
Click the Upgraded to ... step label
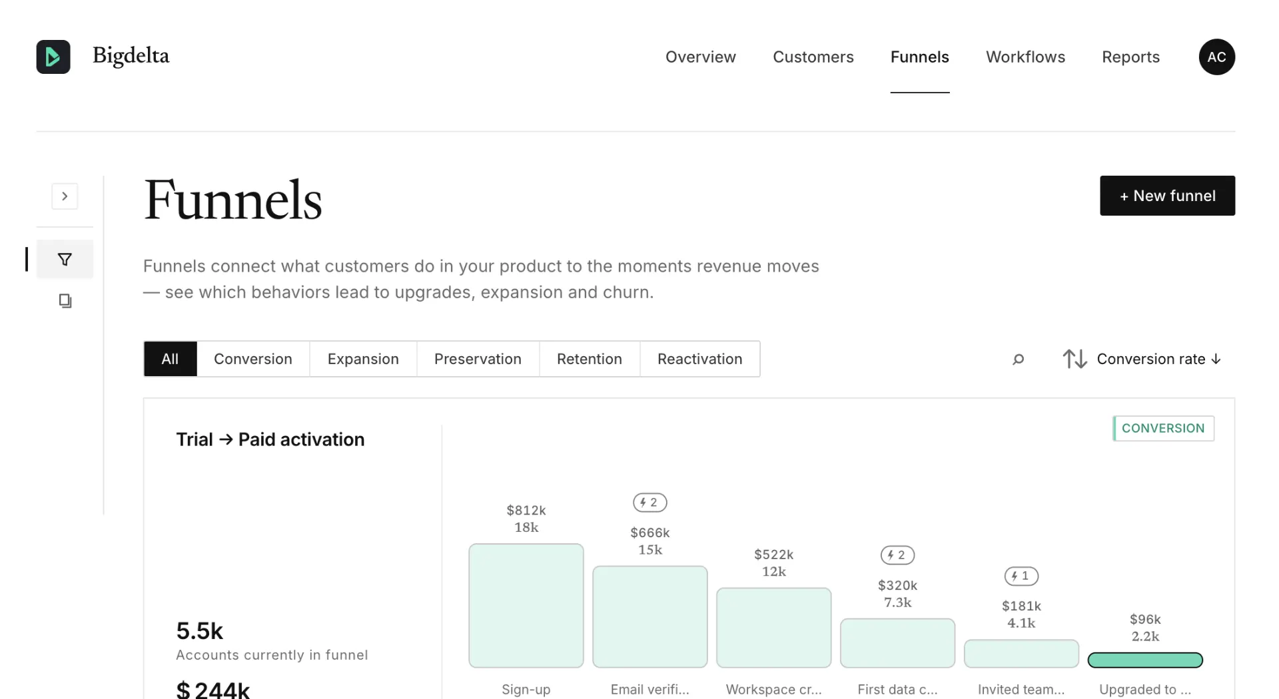1145,690
